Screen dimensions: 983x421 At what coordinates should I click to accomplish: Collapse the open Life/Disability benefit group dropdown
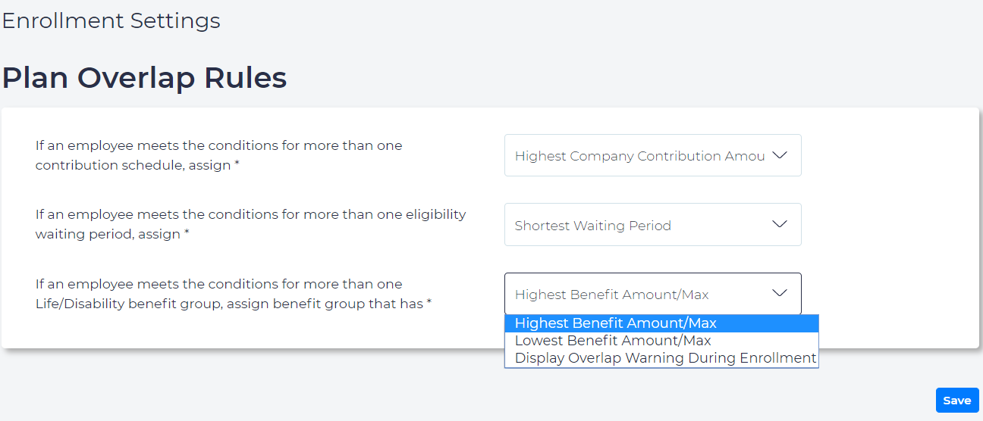652,294
